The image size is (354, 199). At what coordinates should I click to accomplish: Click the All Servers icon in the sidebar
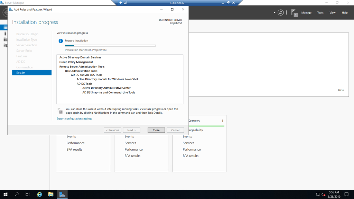point(5,39)
